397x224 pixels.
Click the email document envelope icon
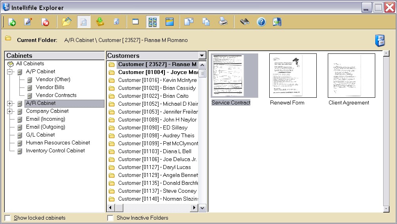coord(189,22)
